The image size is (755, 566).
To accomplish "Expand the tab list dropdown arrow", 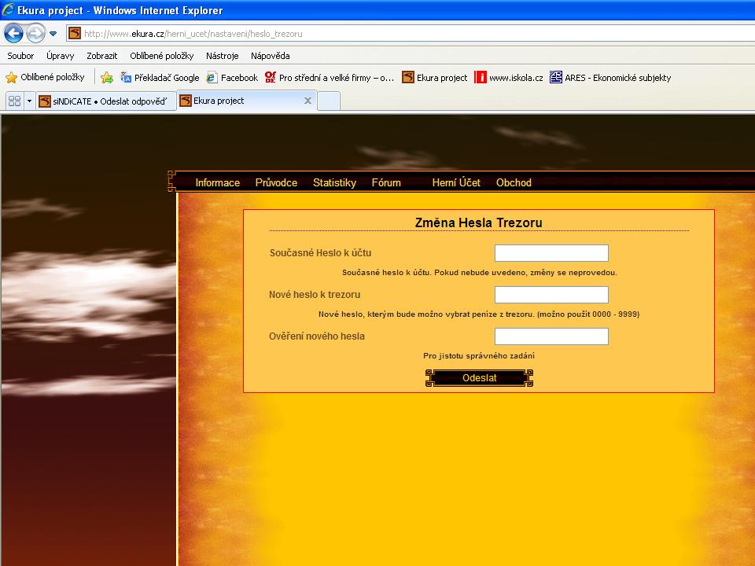I will pos(29,101).
